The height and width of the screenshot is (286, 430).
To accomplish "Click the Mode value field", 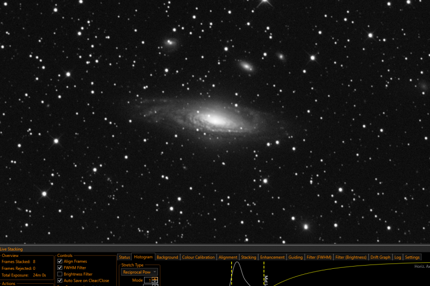I will click(x=148, y=280).
